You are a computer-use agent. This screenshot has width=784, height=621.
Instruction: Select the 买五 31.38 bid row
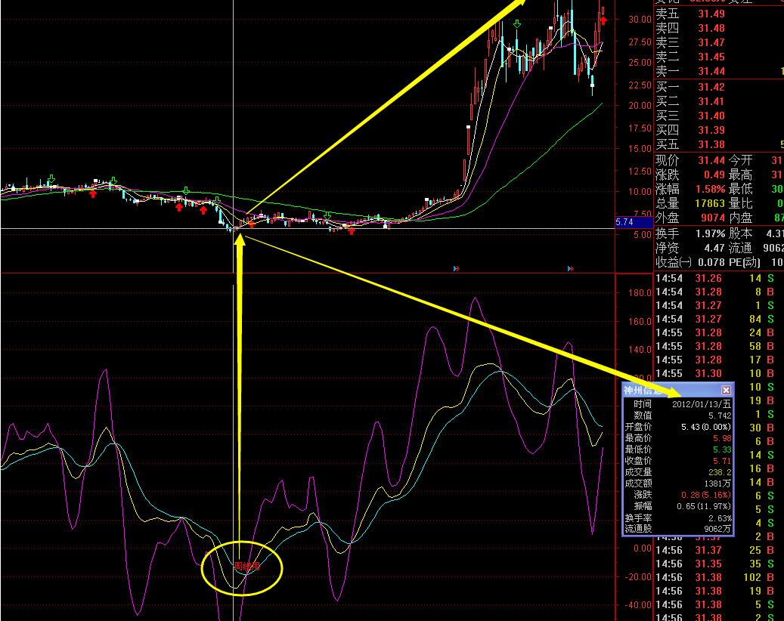tap(719, 145)
